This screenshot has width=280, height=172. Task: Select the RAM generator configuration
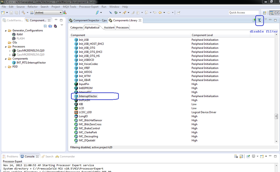coord(19,35)
